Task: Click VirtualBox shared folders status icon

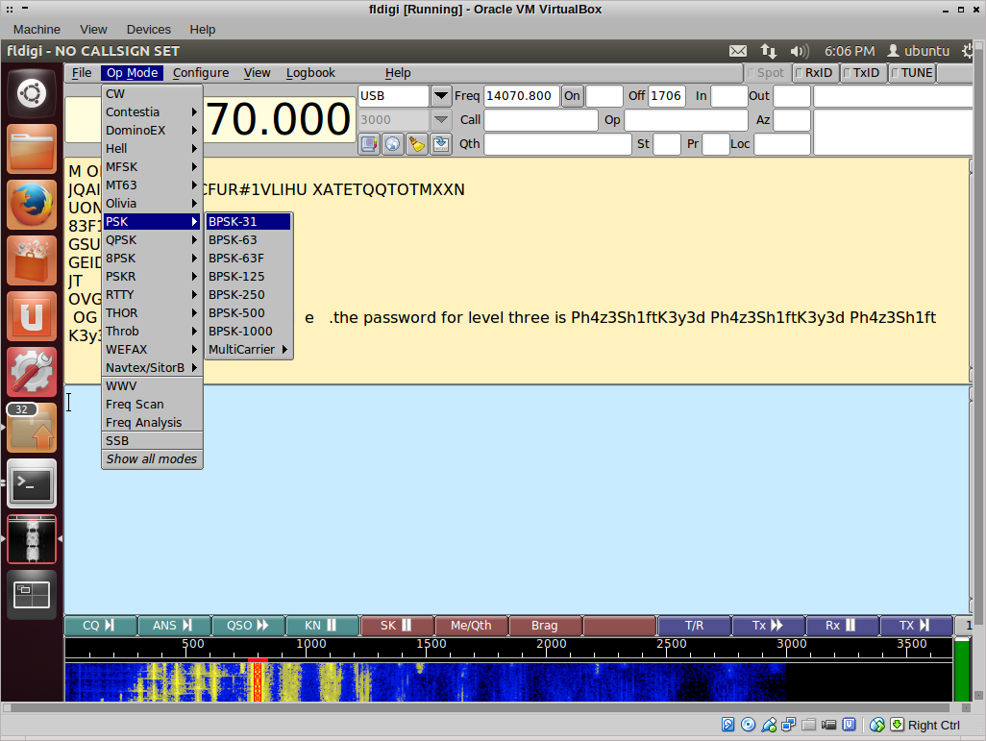Action: (x=808, y=725)
